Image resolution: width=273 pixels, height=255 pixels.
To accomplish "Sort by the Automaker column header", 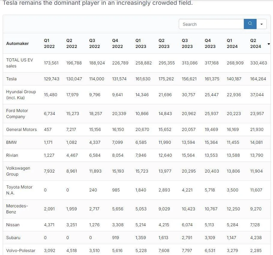I will coord(17,43).
